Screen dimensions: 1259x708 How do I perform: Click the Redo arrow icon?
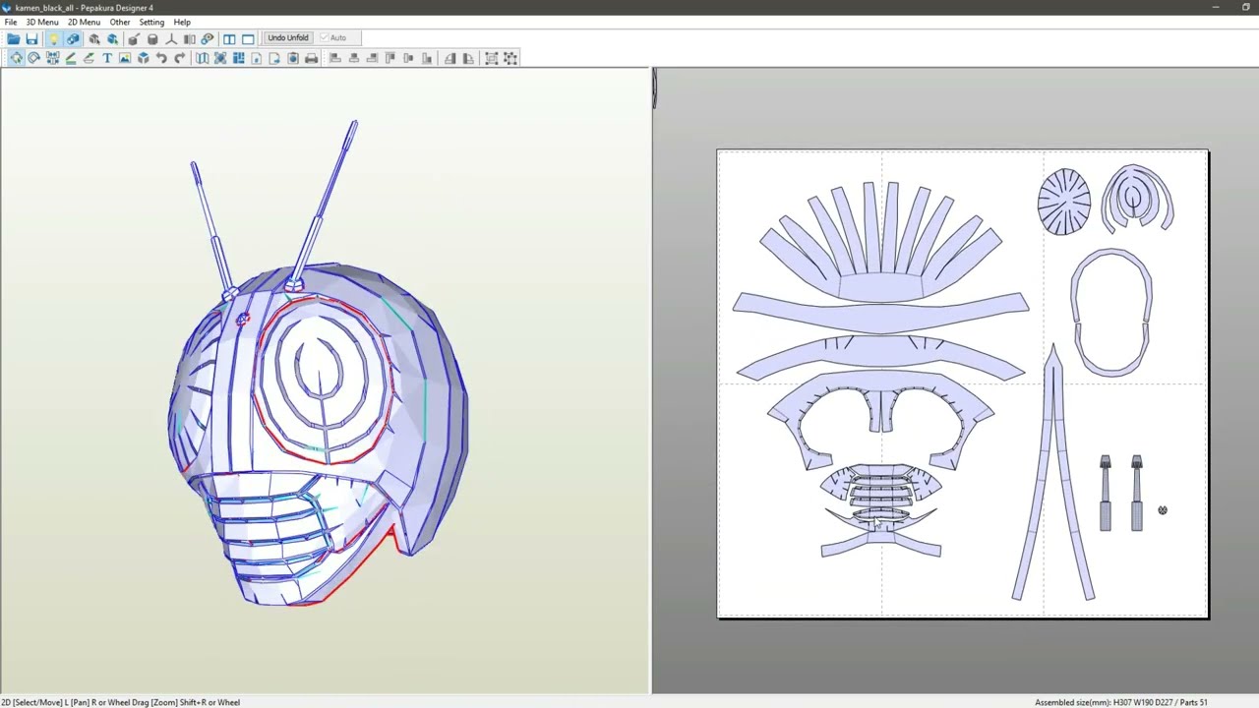click(x=179, y=58)
